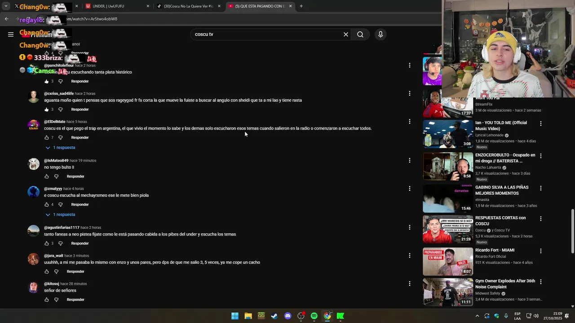Open OBS Studio from the taskbar
Image resolution: width=575 pixels, height=323 pixels.
[x=301, y=316]
